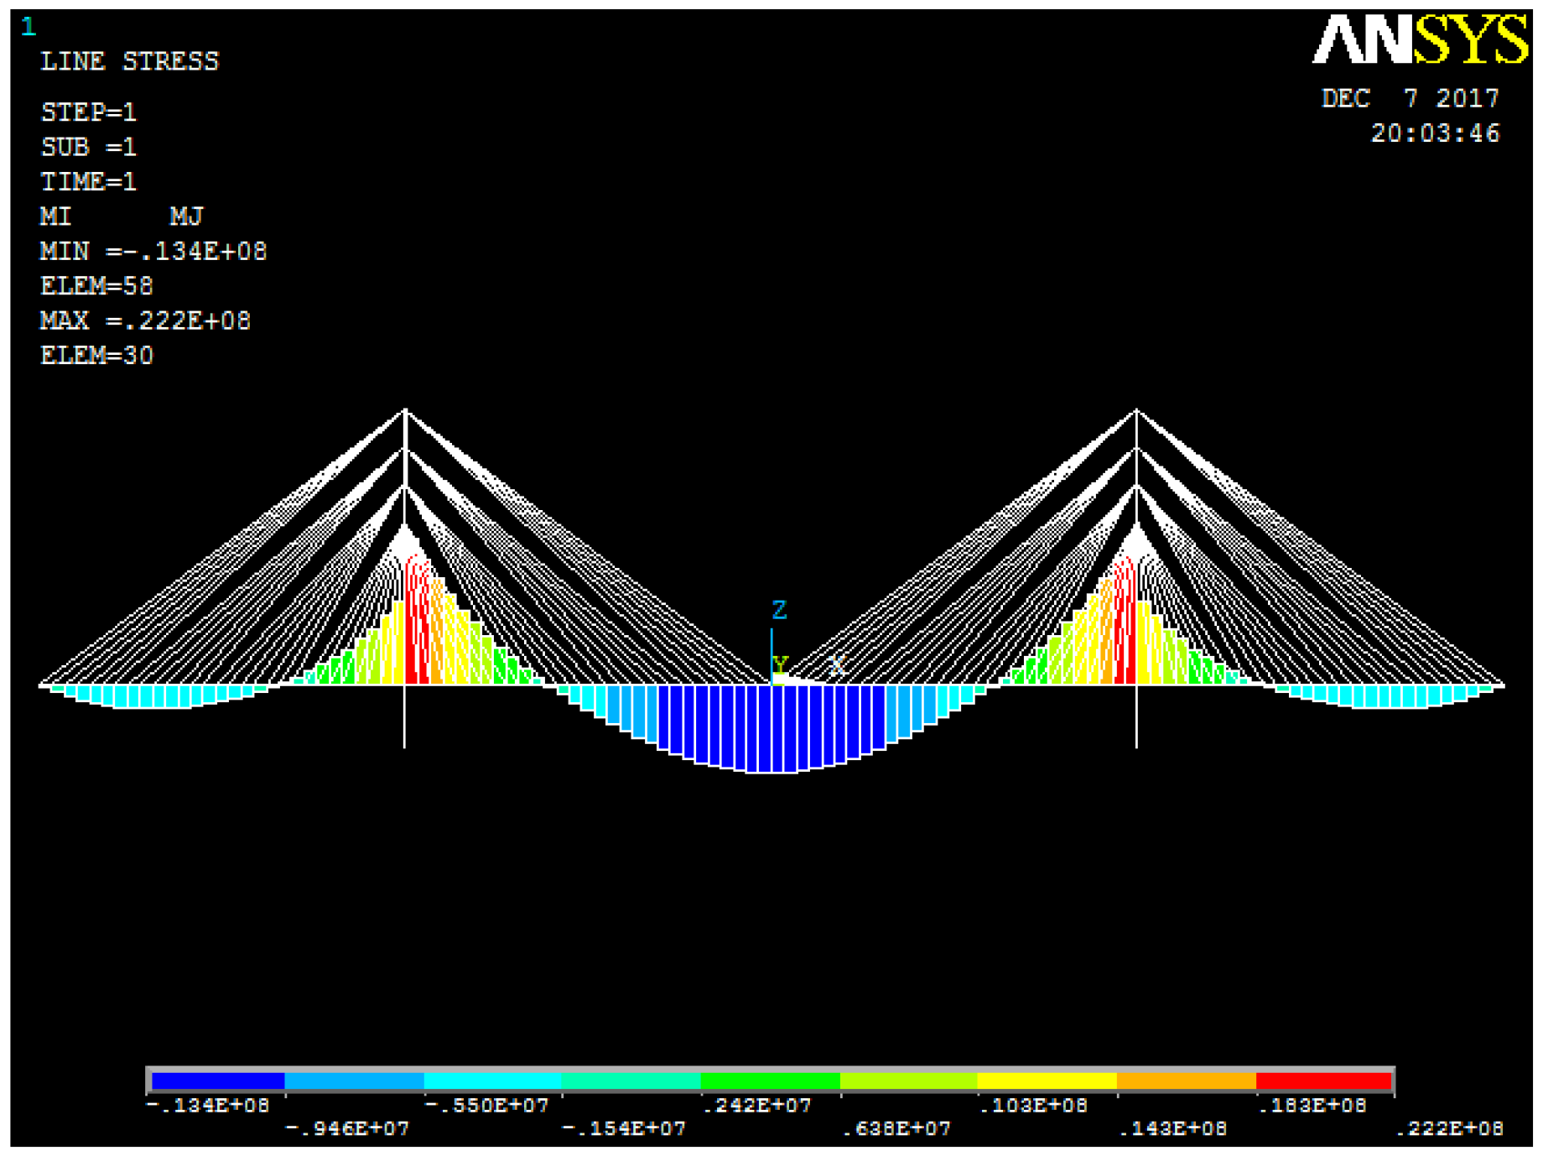The height and width of the screenshot is (1156, 1543).
Task: Click the X axis label near midspan
Action: click(836, 666)
